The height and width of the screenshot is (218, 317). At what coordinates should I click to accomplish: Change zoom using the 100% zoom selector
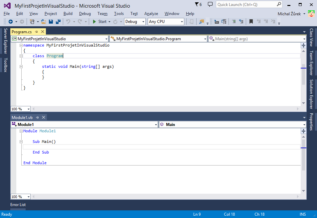coord(20,109)
